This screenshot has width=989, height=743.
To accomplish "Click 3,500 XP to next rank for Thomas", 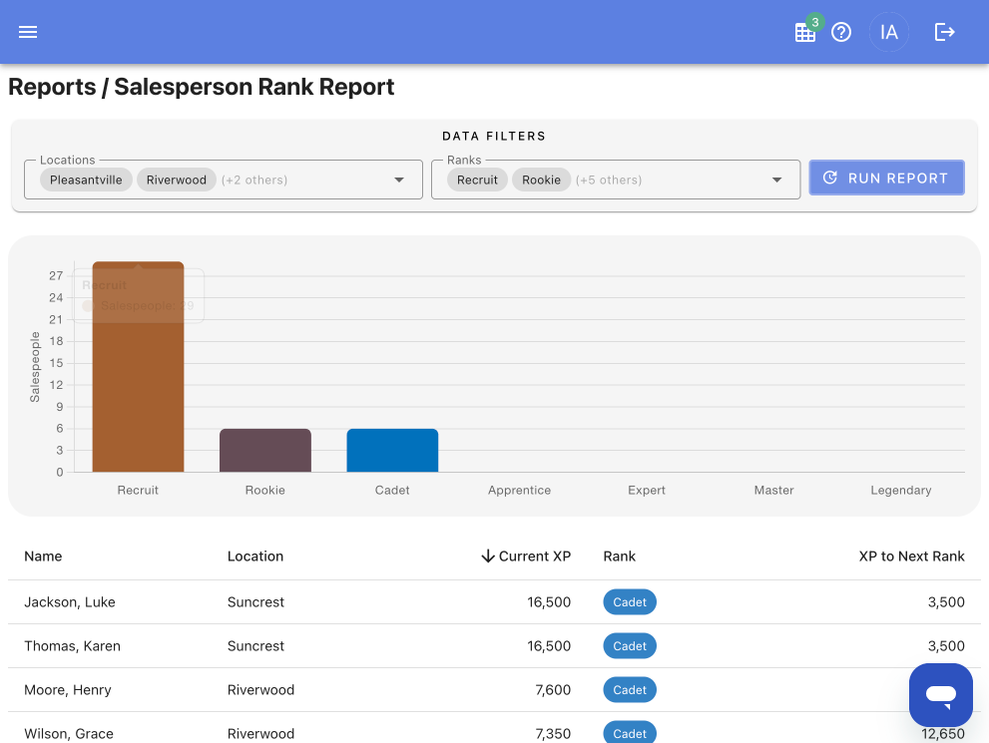I will point(946,646).
